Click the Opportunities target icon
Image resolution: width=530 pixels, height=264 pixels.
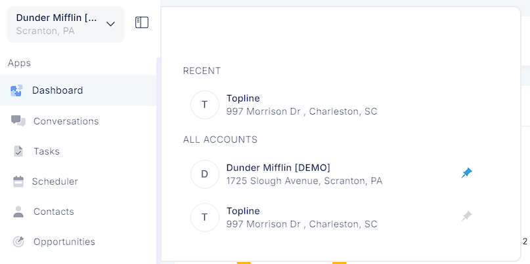(18, 242)
